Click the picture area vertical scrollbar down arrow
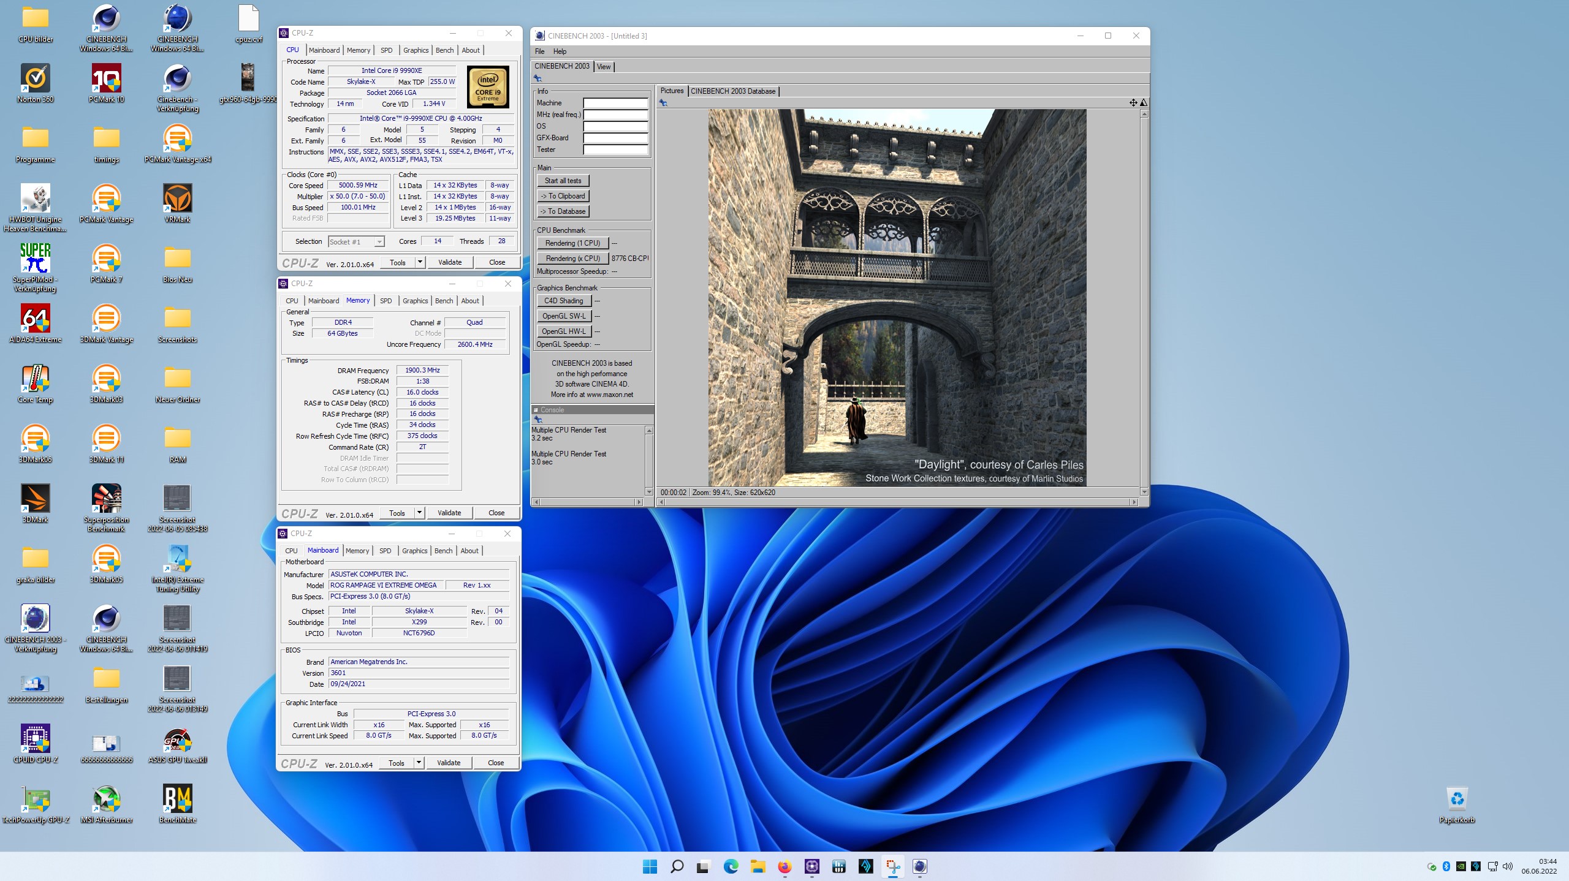 (x=1144, y=491)
